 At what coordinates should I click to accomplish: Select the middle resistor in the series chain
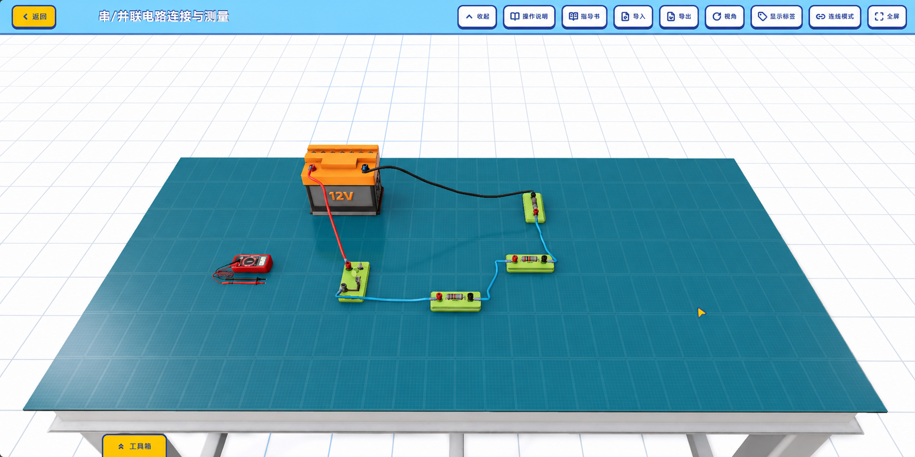[x=530, y=263]
